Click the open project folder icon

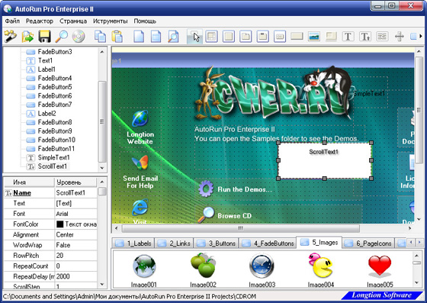[27, 37]
